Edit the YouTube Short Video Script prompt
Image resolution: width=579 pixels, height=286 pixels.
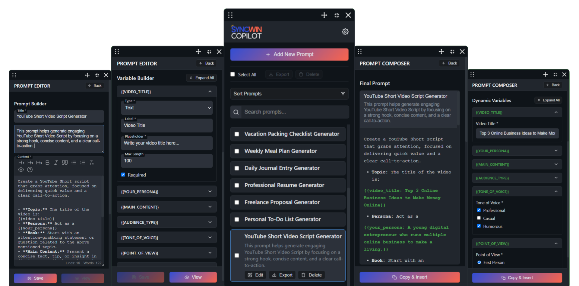click(x=255, y=275)
